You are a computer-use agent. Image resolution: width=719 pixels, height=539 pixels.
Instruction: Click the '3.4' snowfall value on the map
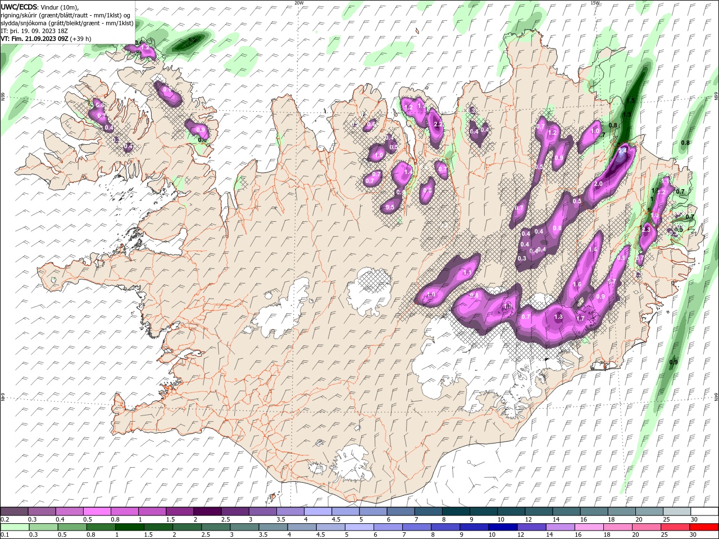click(x=622, y=151)
